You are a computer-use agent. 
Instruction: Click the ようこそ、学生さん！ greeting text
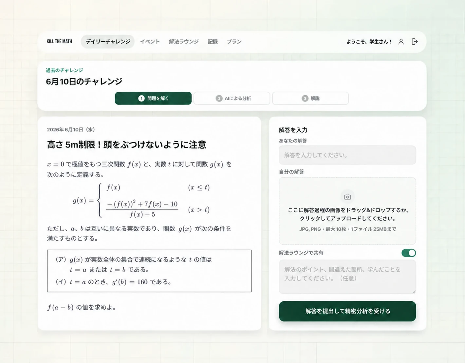[x=369, y=42]
